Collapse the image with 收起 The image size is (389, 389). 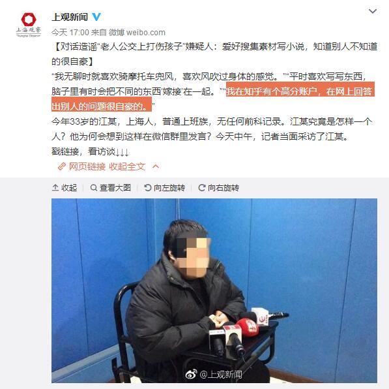[x=65, y=188]
